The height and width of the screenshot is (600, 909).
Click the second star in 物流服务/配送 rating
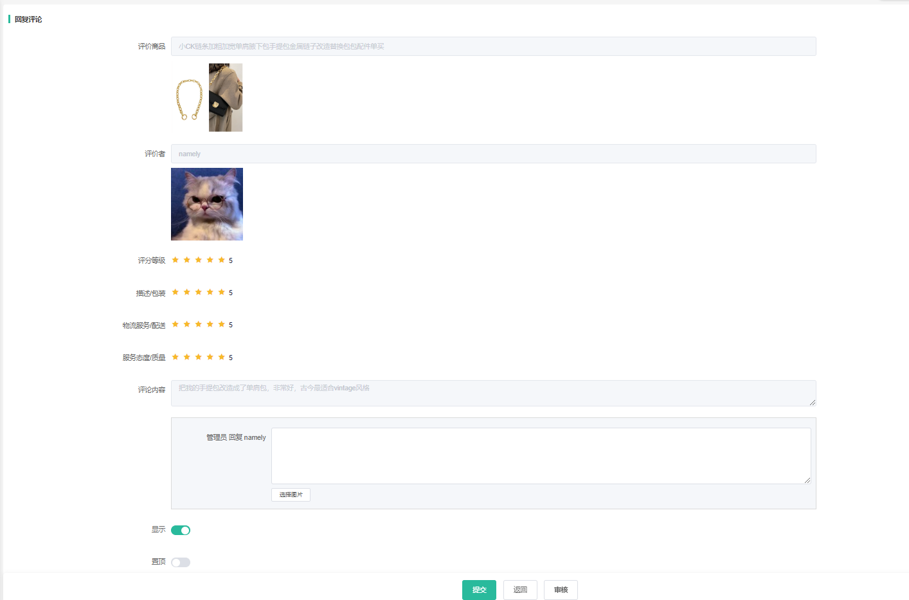[187, 324]
